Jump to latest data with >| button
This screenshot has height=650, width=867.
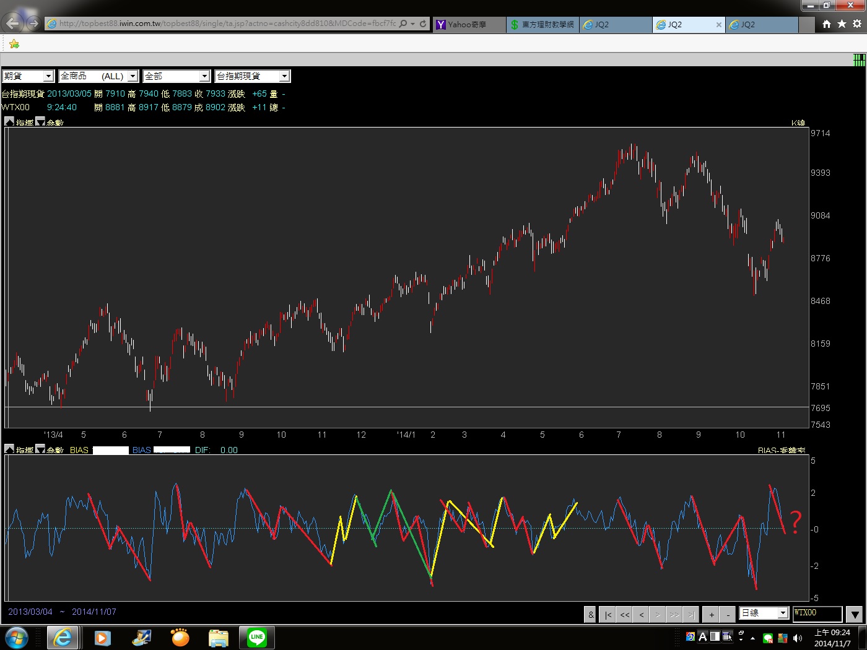[x=691, y=614]
